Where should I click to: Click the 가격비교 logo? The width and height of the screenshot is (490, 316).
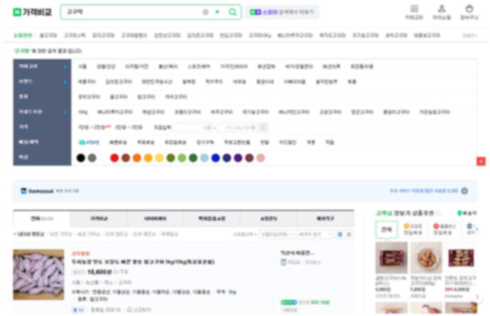(x=33, y=12)
